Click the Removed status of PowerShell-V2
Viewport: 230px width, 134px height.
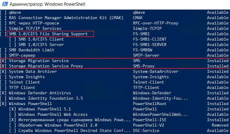pos(220,125)
